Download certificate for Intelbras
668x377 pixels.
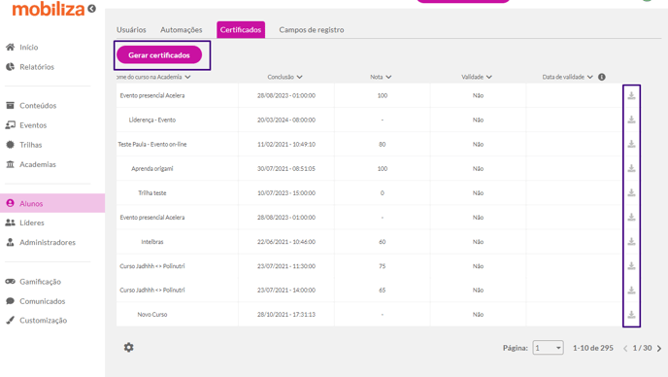pyautogui.click(x=631, y=241)
